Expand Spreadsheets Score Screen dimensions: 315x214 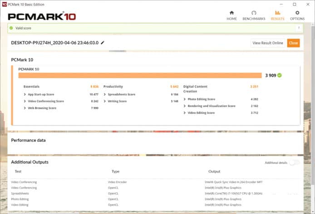pyautogui.click(x=105, y=94)
